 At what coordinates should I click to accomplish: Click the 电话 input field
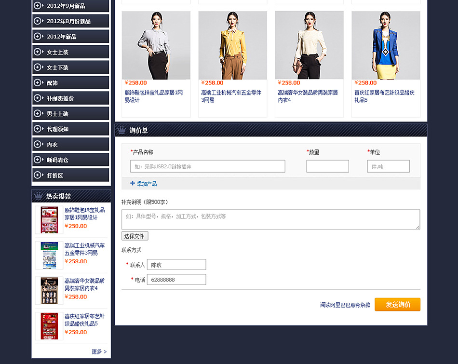(x=176, y=279)
